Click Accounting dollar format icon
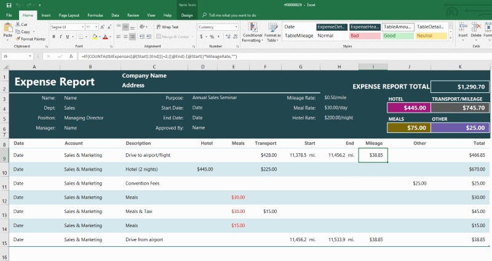The image size is (492, 261). tap(201, 37)
